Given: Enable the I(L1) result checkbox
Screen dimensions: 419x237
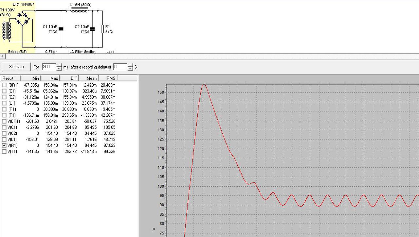Looking at the screenshot, I should coord(4,103).
